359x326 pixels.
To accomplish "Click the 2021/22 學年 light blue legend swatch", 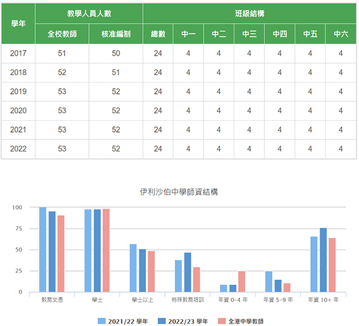I will point(101,321).
